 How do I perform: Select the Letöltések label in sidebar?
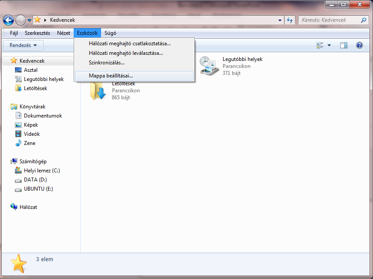(x=35, y=88)
